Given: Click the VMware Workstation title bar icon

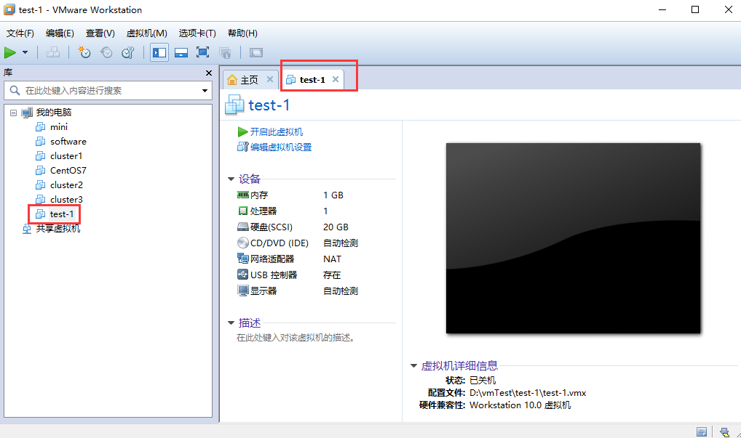Looking at the screenshot, I should pyautogui.click(x=9, y=9).
